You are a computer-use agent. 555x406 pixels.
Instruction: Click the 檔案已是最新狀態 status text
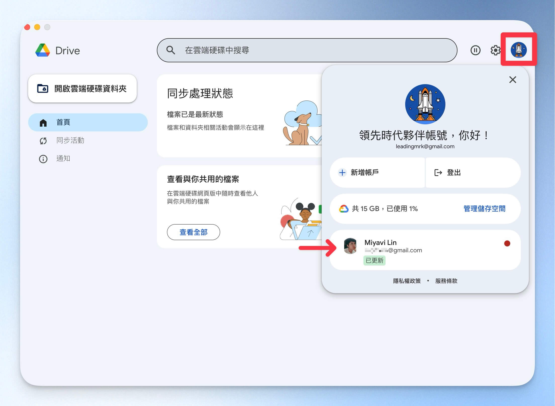click(x=195, y=115)
